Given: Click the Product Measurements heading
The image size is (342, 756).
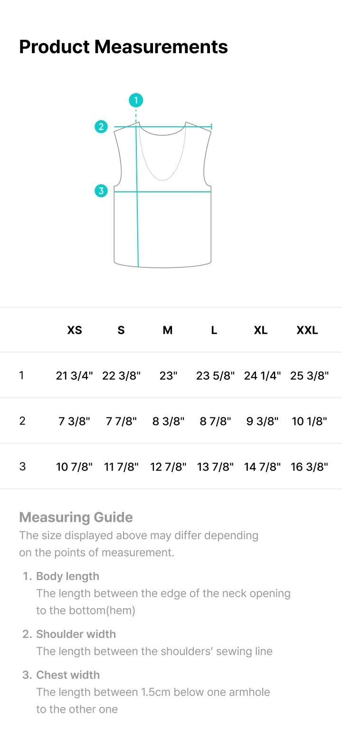Looking at the screenshot, I should 123,47.
